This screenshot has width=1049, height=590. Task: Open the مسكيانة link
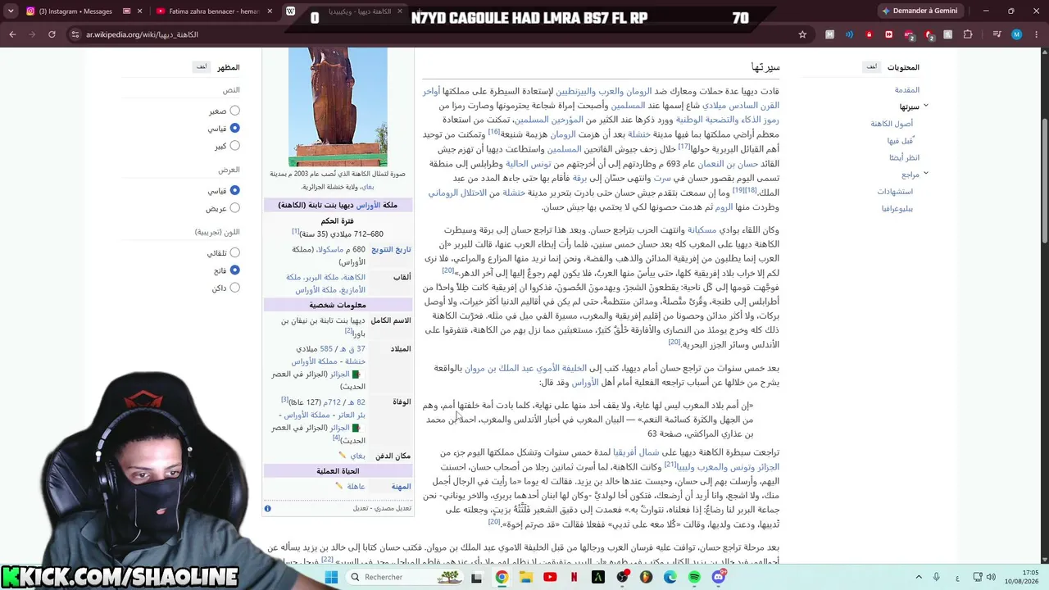[702, 230]
